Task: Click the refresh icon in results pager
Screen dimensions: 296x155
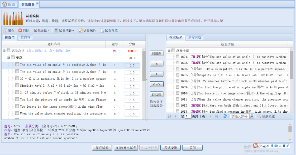Action: point(225,116)
